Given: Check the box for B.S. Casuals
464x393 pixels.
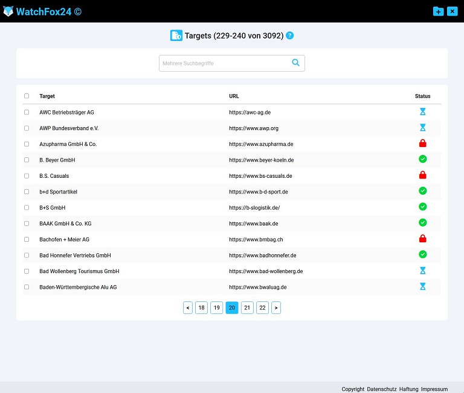Looking at the screenshot, I should pos(27,176).
